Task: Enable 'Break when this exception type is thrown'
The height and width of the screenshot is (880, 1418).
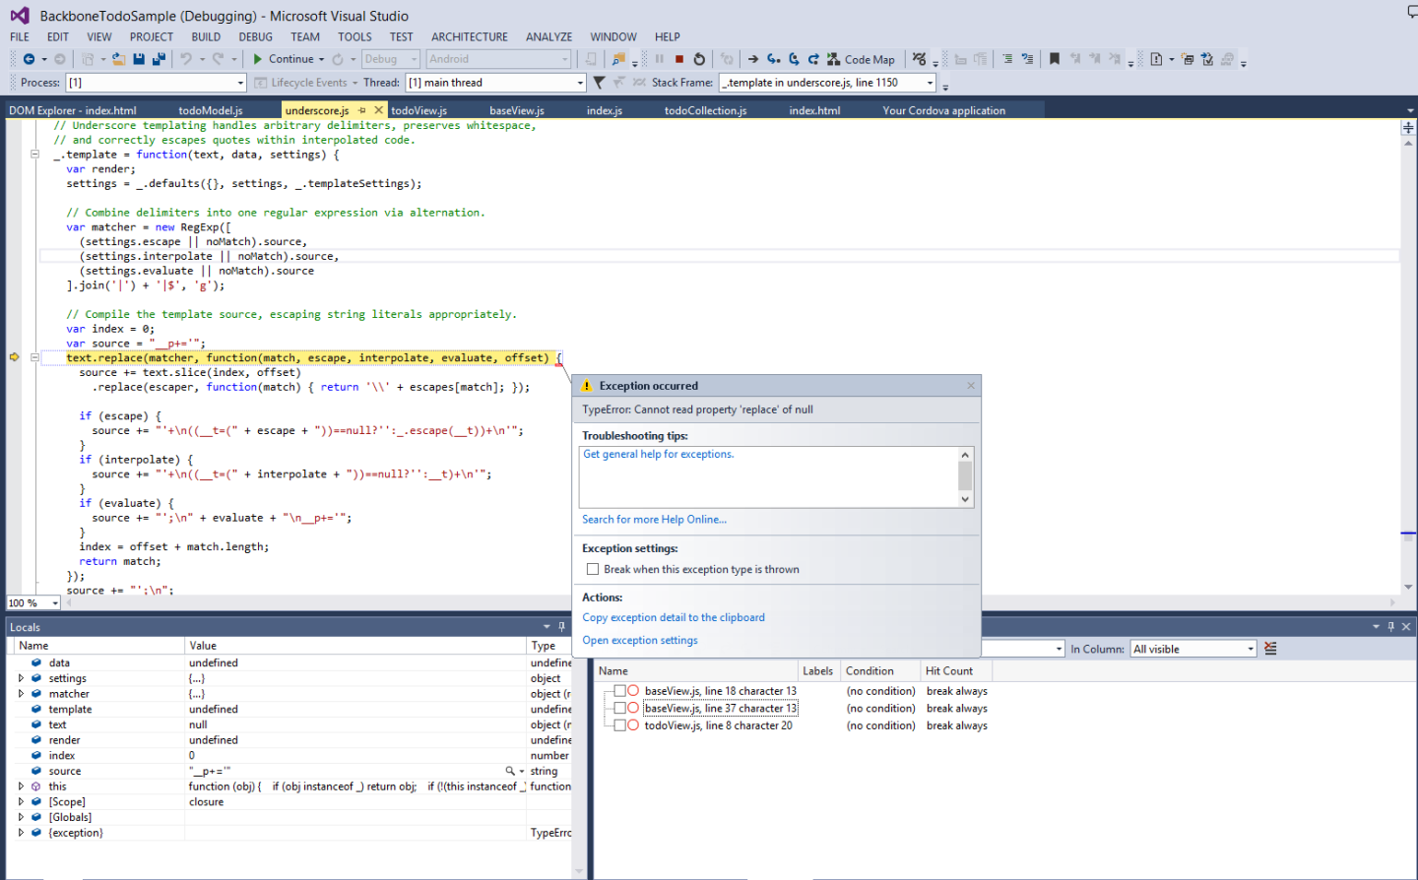Action: click(593, 569)
